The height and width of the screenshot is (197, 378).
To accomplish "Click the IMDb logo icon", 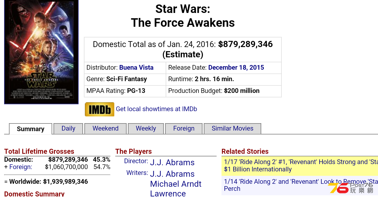I will [100, 109].
